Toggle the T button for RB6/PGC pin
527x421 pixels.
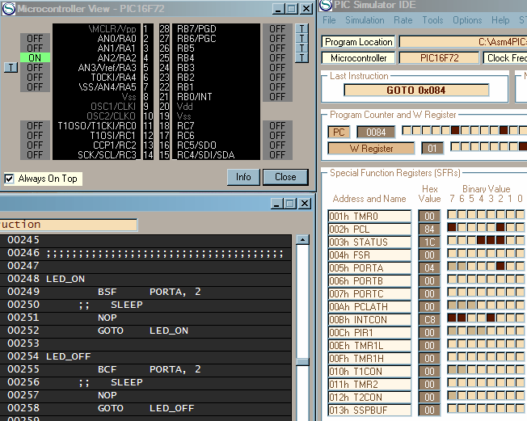click(301, 39)
